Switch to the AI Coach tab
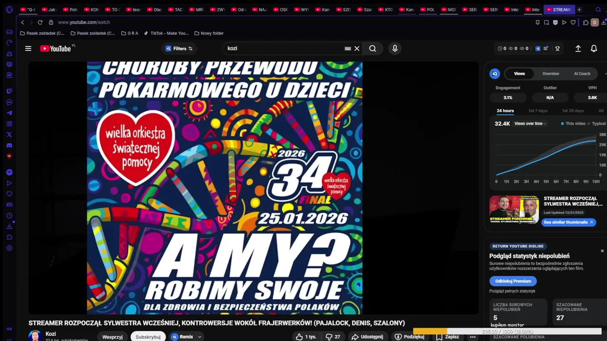607x341 pixels. 582,73
